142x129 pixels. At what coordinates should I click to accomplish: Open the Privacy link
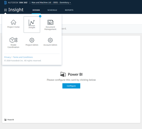pos(7,57)
